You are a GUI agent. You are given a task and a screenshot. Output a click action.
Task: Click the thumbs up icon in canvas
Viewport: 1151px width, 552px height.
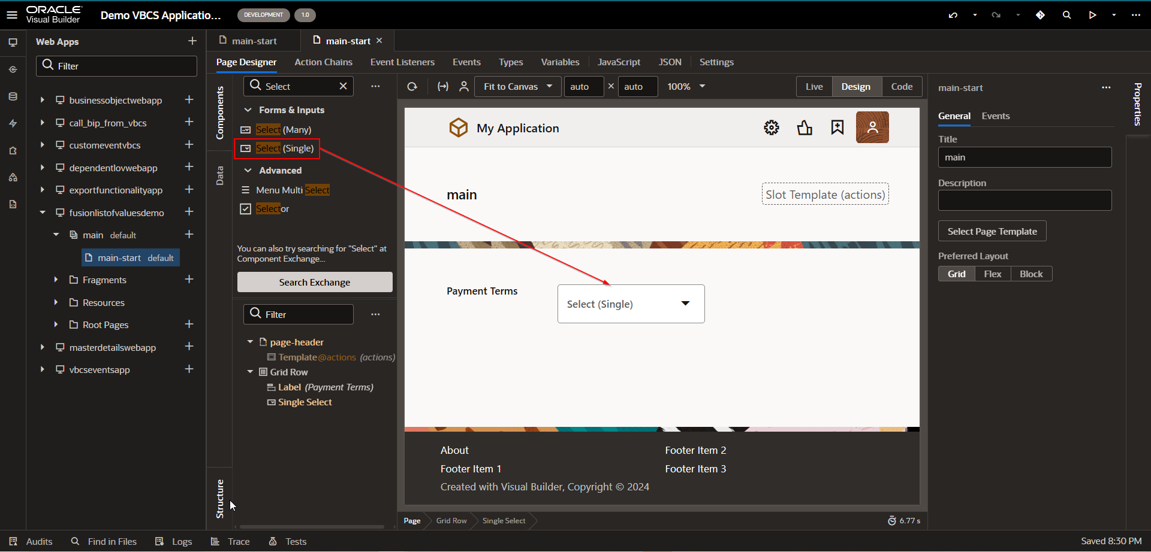click(x=805, y=128)
